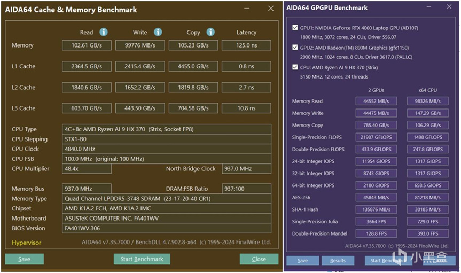Click the x64 CPU column header
The image size is (461, 273).
[428, 90]
